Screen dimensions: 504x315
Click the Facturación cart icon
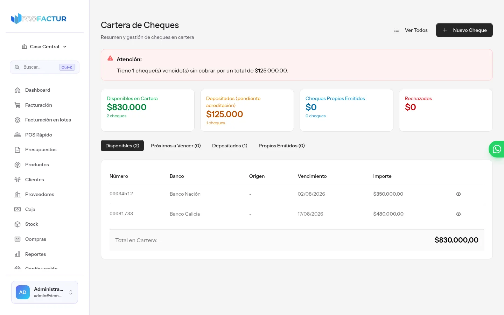click(x=17, y=105)
